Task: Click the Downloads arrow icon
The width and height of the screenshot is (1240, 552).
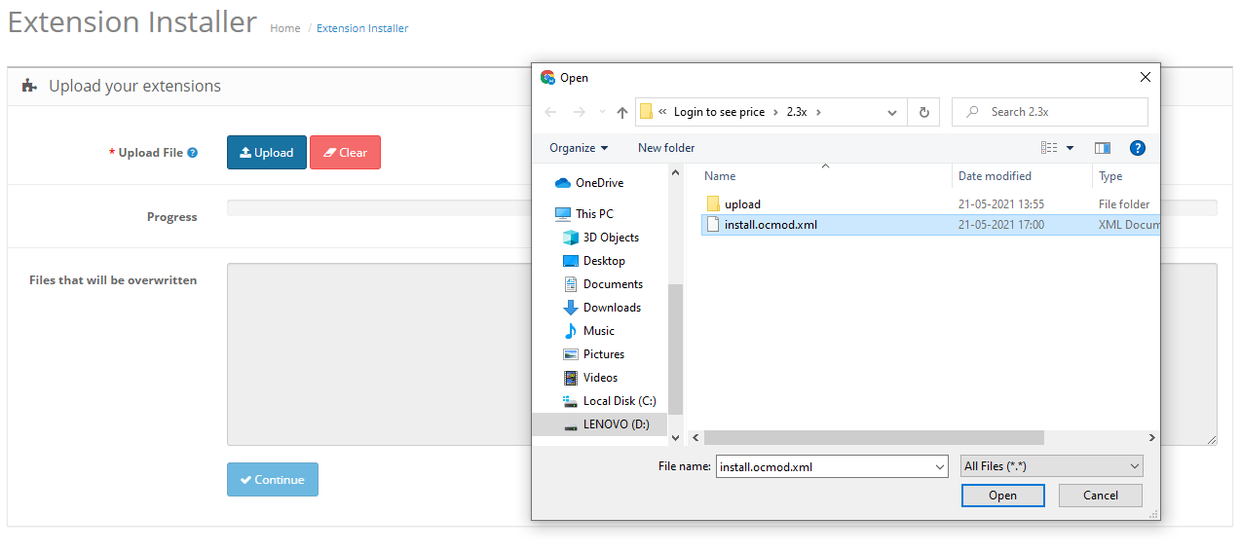Action: pyautogui.click(x=571, y=308)
